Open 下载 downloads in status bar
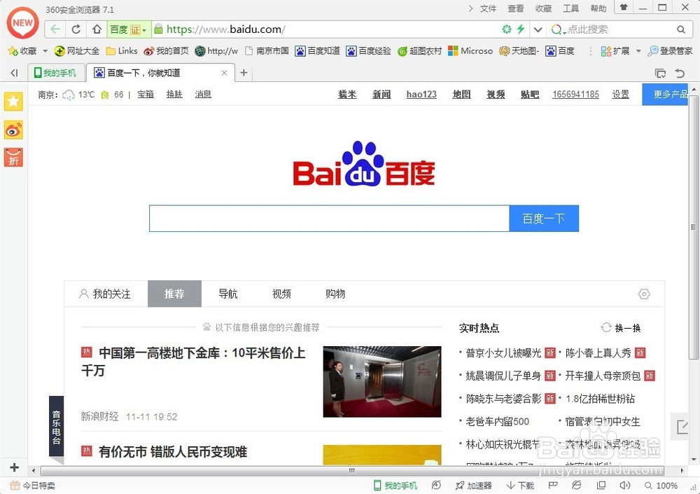 [521, 486]
